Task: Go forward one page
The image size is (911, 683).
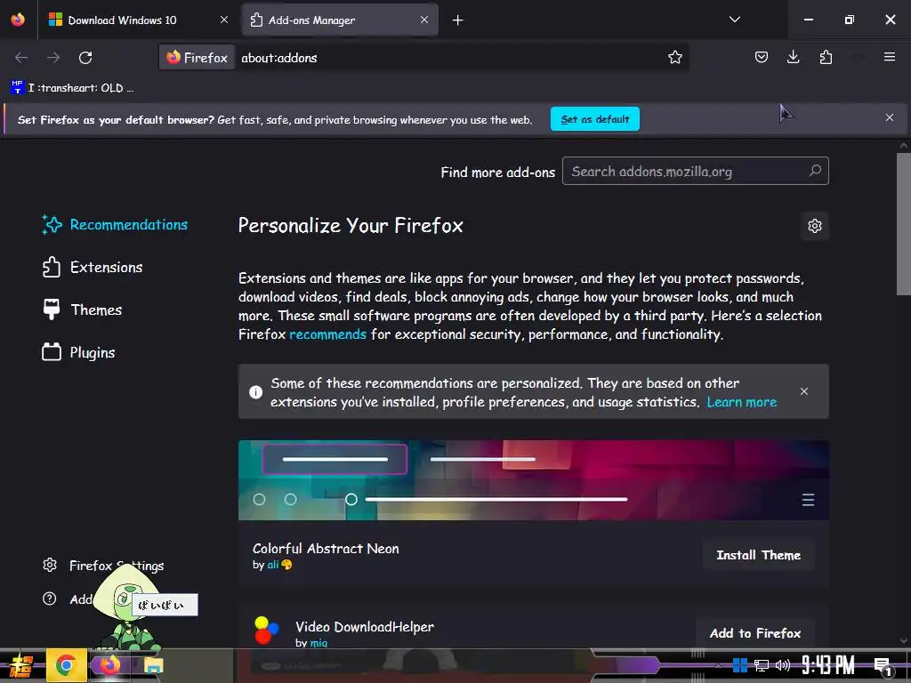Action: [53, 58]
